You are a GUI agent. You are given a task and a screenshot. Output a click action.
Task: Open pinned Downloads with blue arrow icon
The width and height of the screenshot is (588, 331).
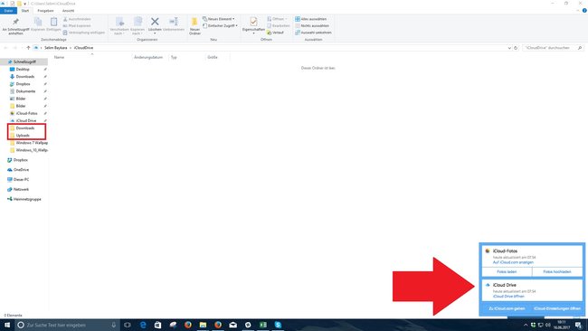[x=25, y=77]
